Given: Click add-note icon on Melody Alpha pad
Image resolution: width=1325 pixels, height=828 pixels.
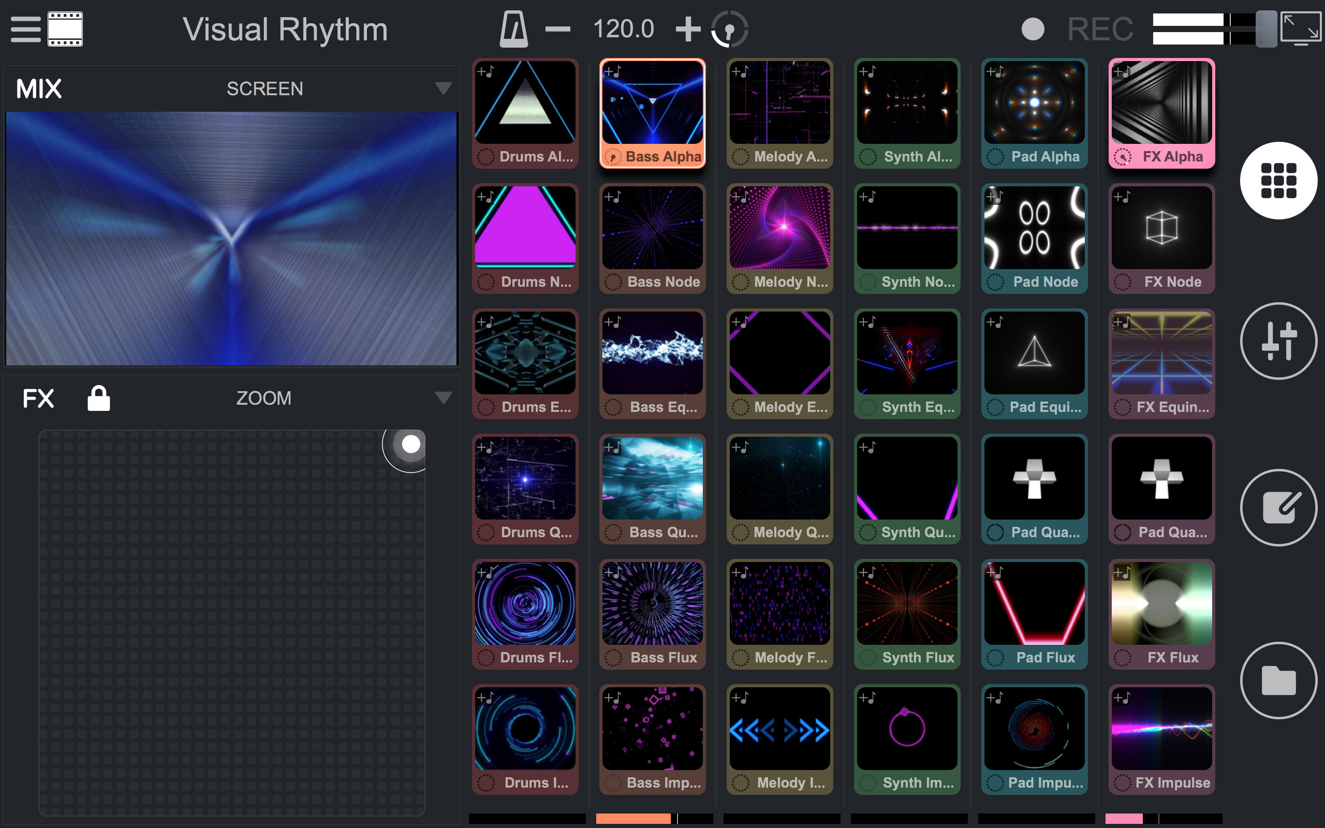Looking at the screenshot, I should pos(740,72).
